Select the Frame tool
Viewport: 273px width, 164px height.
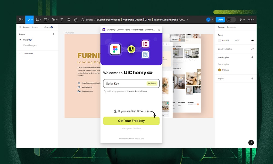[x=37, y=20]
